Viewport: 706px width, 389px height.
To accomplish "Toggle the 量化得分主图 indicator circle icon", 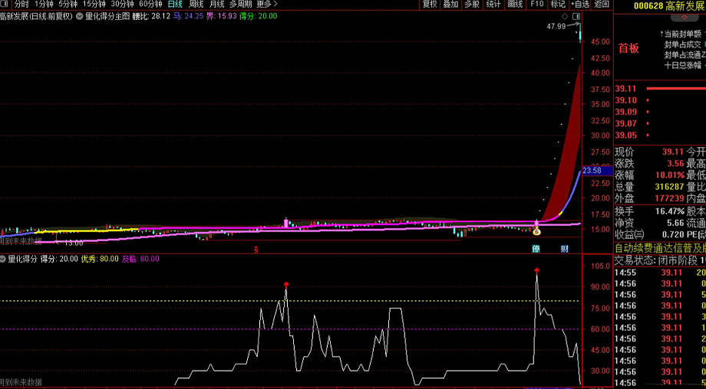I will coord(80,15).
